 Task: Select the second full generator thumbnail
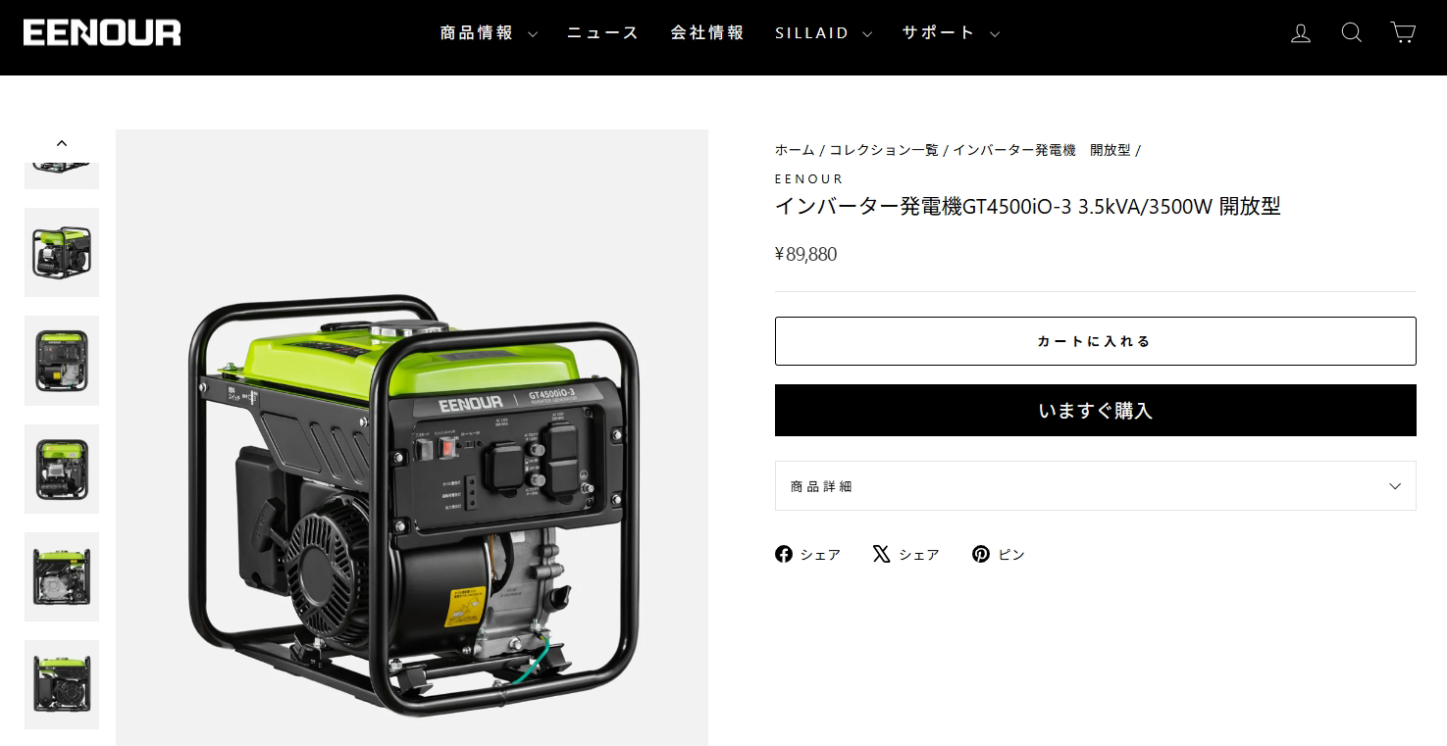coord(62,361)
